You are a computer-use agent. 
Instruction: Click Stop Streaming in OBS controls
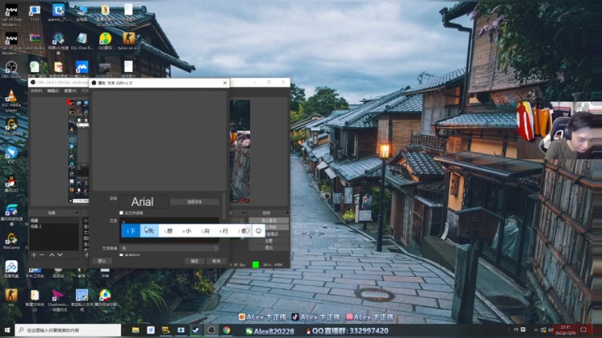pyautogui.click(x=268, y=221)
